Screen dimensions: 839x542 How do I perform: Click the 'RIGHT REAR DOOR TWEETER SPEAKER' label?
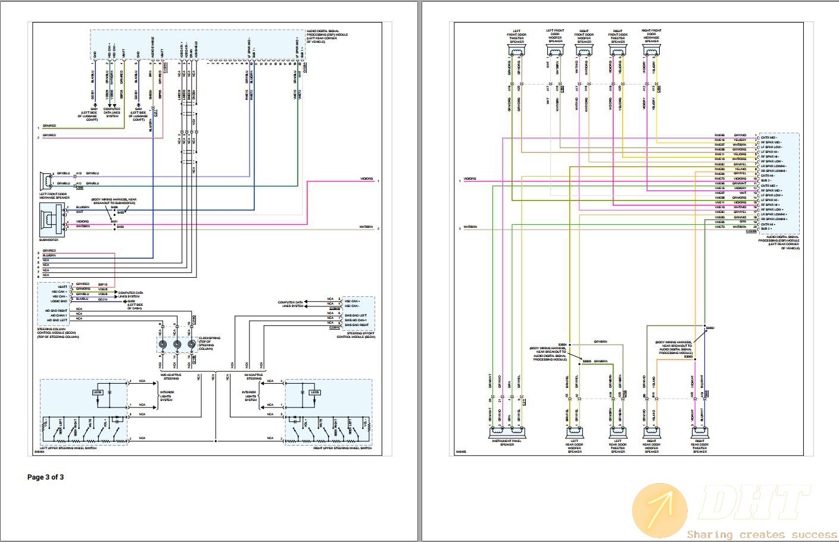click(x=700, y=447)
